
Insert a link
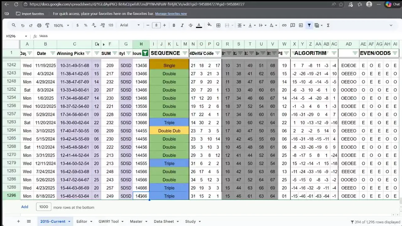[284, 25]
